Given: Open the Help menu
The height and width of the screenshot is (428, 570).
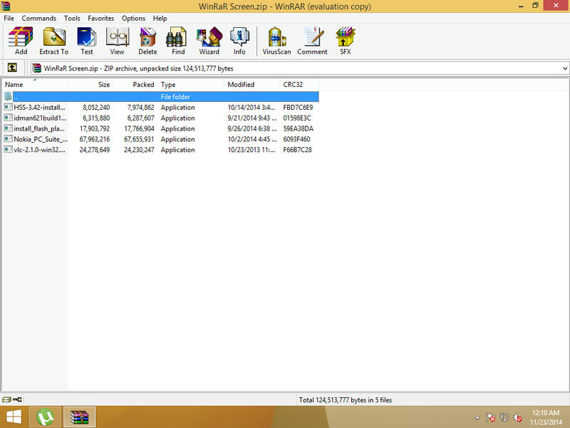Looking at the screenshot, I should point(160,19).
